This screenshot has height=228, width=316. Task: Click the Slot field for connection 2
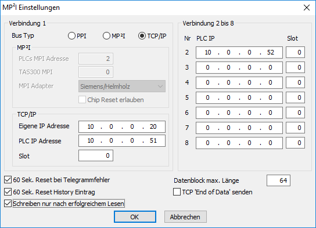coord(295,52)
